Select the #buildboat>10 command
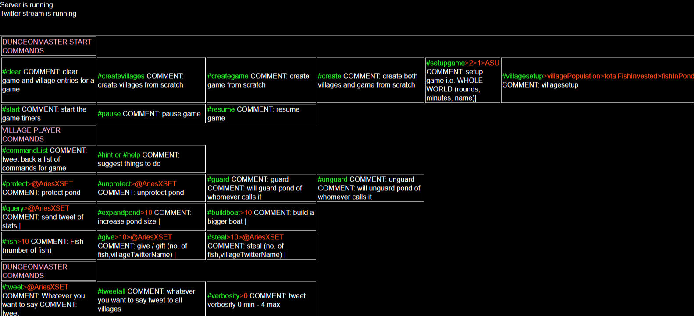Screen dimensions: 695x316 pyautogui.click(x=229, y=213)
